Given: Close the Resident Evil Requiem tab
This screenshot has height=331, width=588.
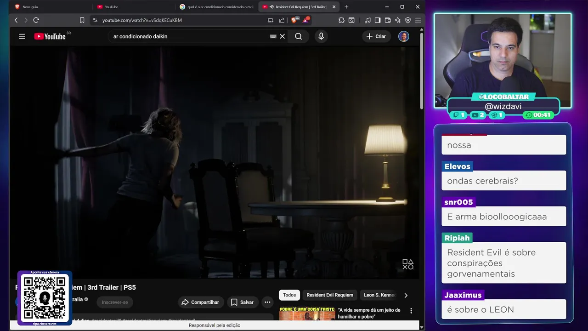Looking at the screenshot, I should [x=334, y=7].
